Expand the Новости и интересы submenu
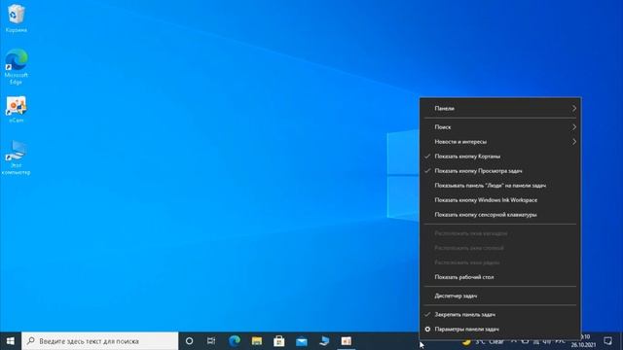The image size is (623, 350). [x=500, y=142]
